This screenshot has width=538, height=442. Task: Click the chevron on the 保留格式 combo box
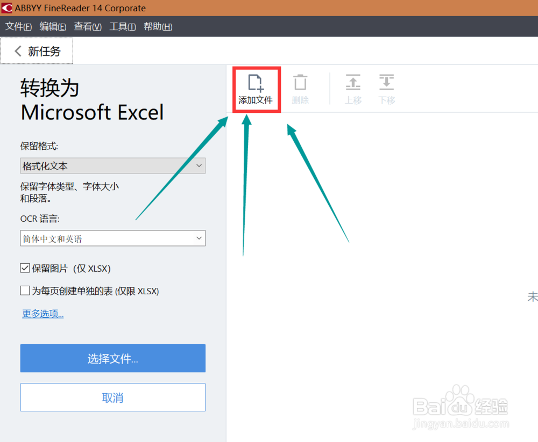click(x=200, y=165)
